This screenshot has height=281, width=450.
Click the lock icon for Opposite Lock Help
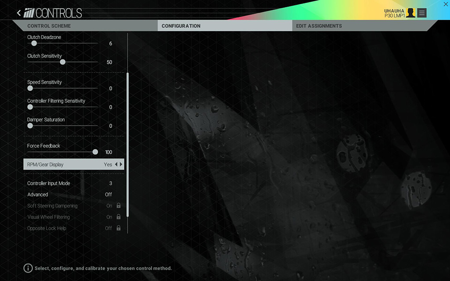(119, 228)
